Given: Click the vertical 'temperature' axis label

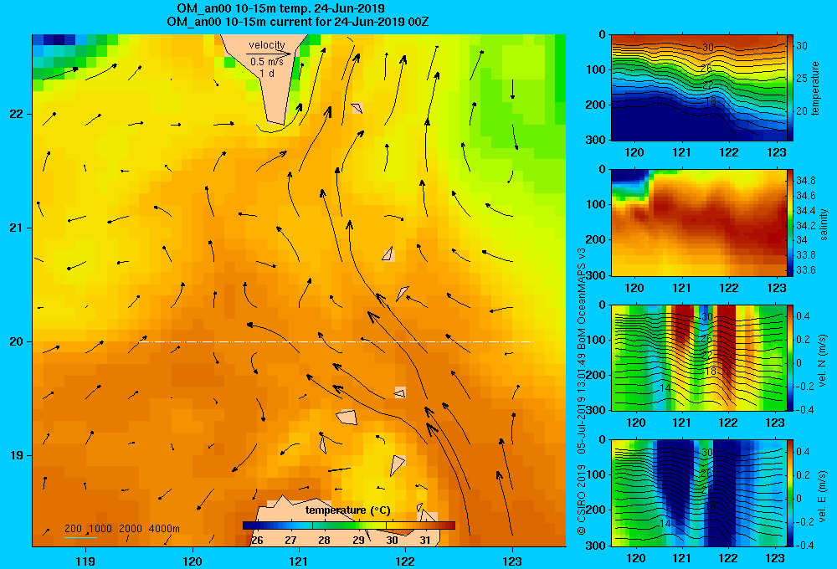Looking at the screenshot, I should click(x=815, y=88).
